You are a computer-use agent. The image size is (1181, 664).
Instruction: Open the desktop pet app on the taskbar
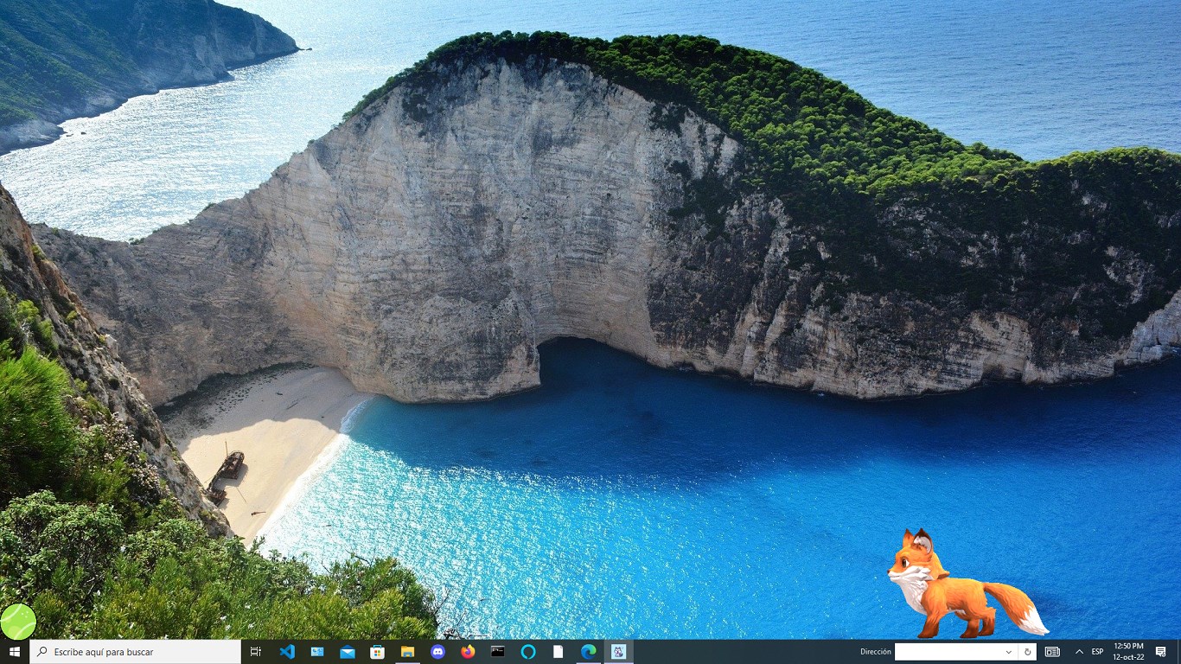(x=618, y=652)
